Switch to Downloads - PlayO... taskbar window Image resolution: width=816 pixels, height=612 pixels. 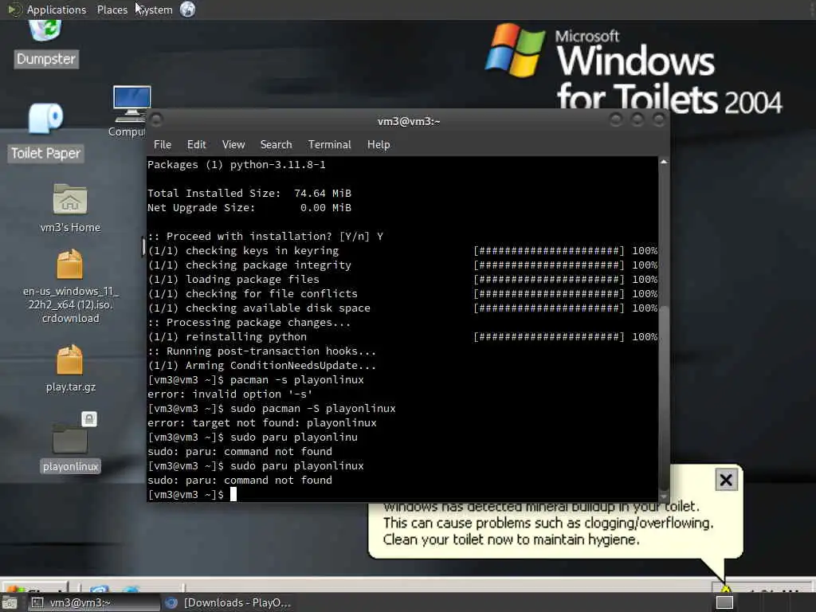pyautogui.click(x=229, y=602)
